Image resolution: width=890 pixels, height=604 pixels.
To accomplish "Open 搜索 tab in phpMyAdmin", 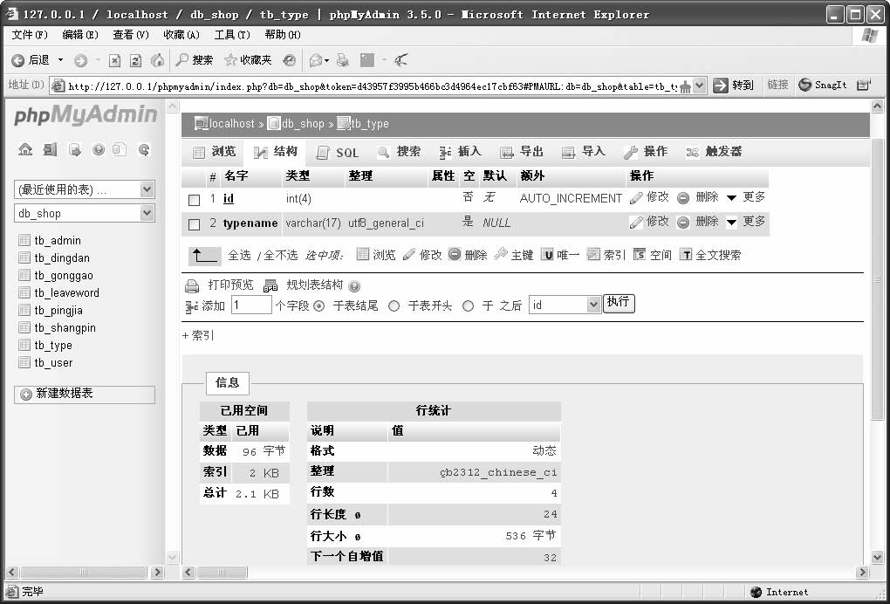I will [400, 152].
